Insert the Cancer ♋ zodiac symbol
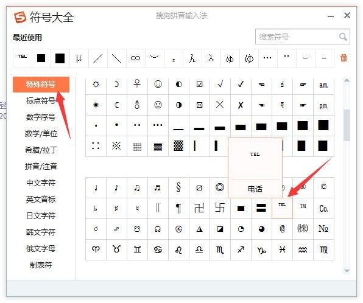 (x=158, y=249)
